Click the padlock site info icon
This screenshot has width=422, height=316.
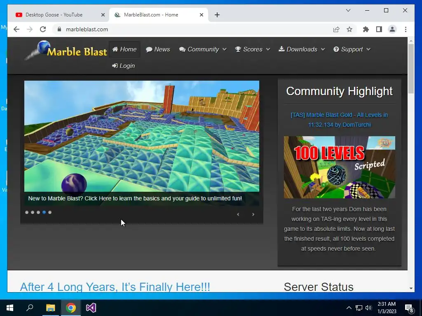pos(59,29)
